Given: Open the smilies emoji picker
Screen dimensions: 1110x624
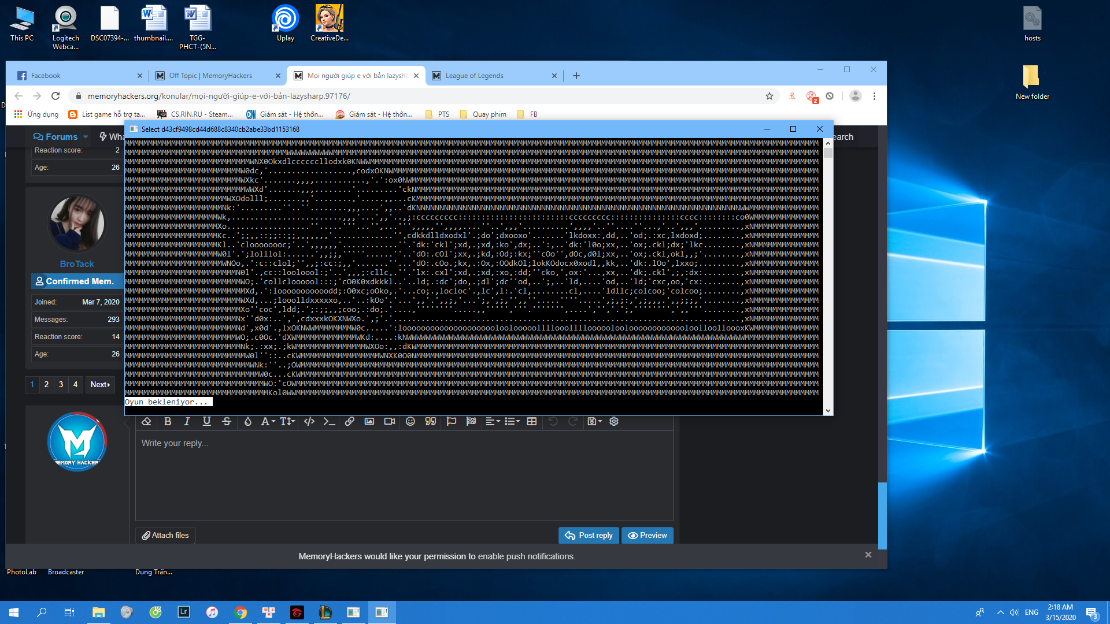Looking at the screenshot, I should [410, 422].
